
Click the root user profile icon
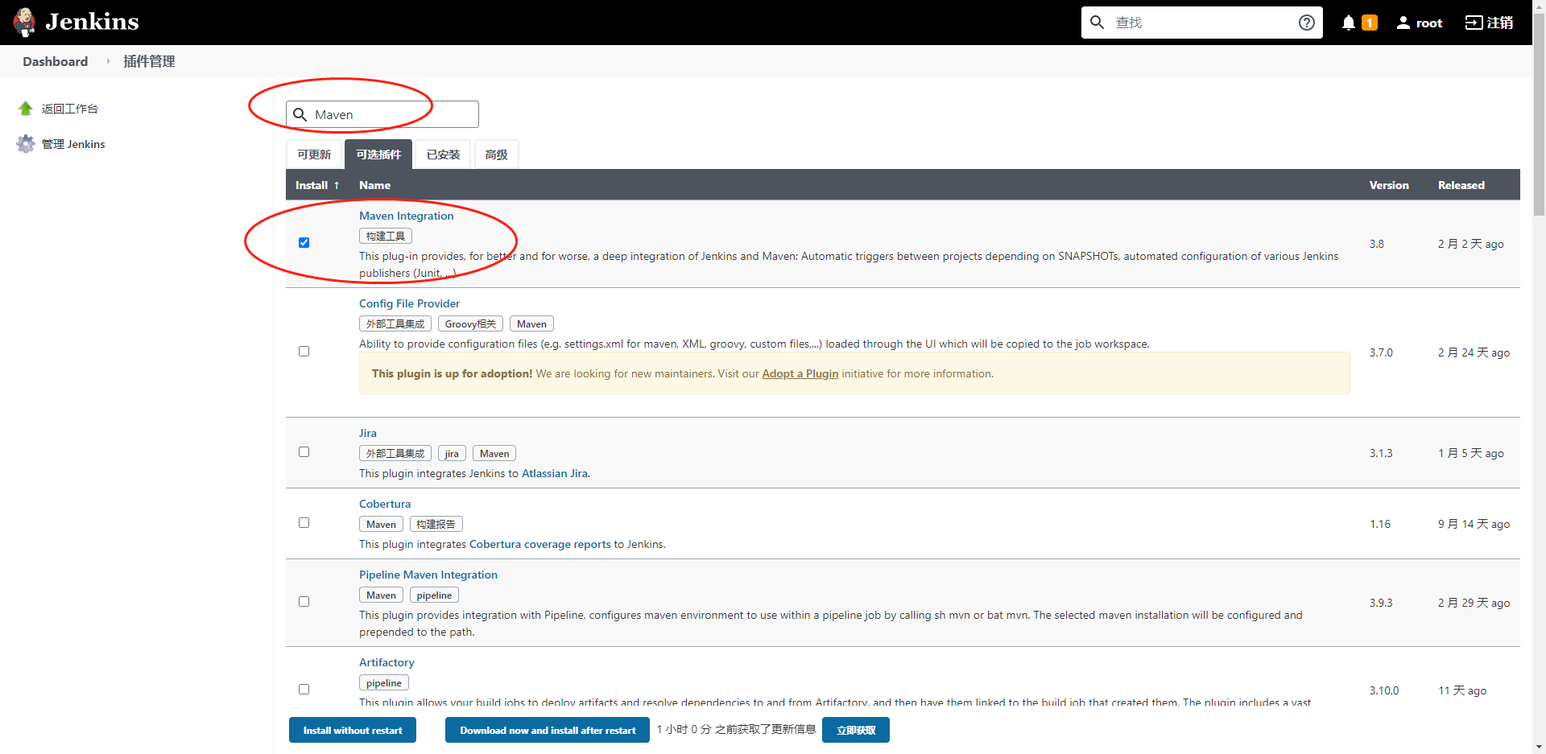click(x=1403, y=23)
